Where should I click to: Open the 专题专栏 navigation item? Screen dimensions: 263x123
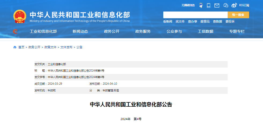(237, 32)
